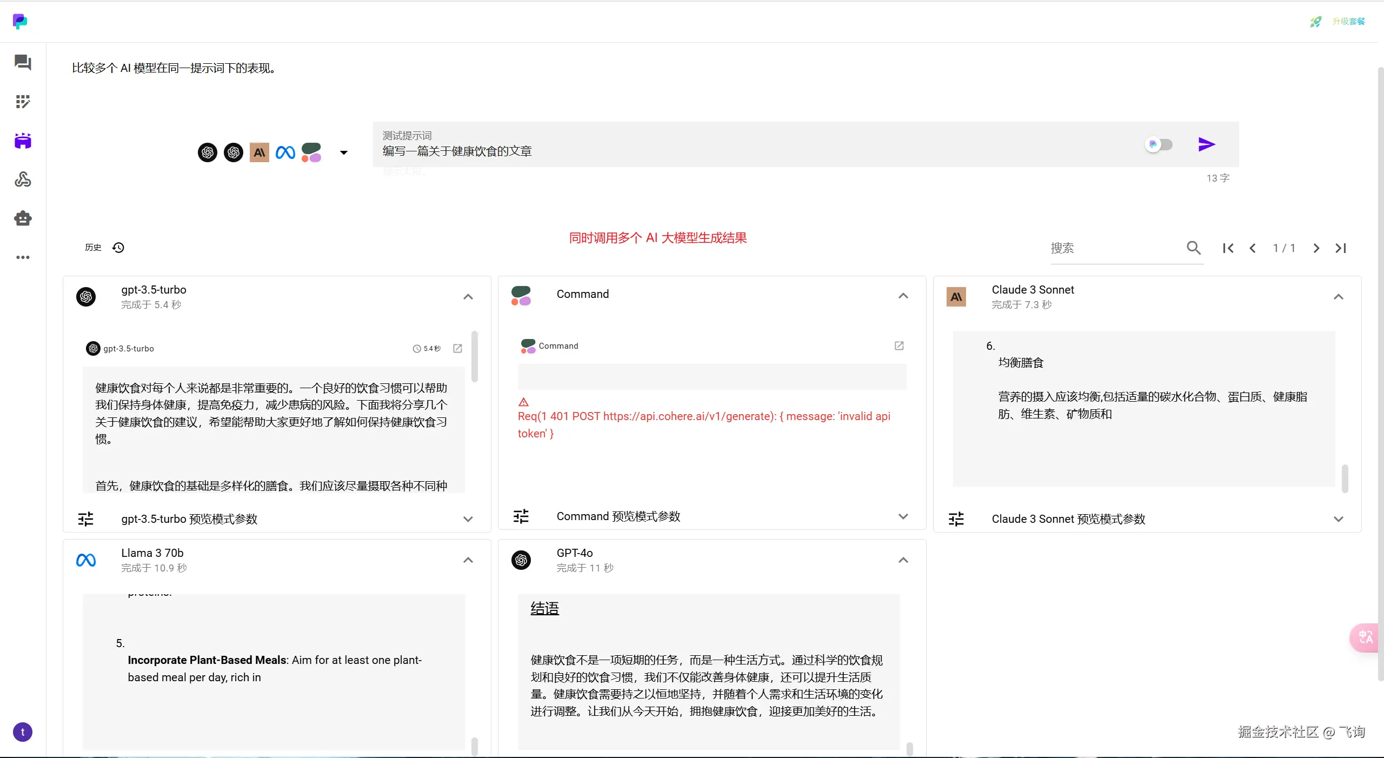Toggle the switch beside the prompt field

[1159, 144]
